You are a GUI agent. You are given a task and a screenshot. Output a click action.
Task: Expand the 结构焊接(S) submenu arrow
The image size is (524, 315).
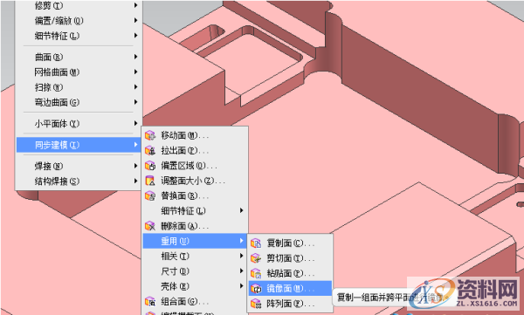coord(135,181)
